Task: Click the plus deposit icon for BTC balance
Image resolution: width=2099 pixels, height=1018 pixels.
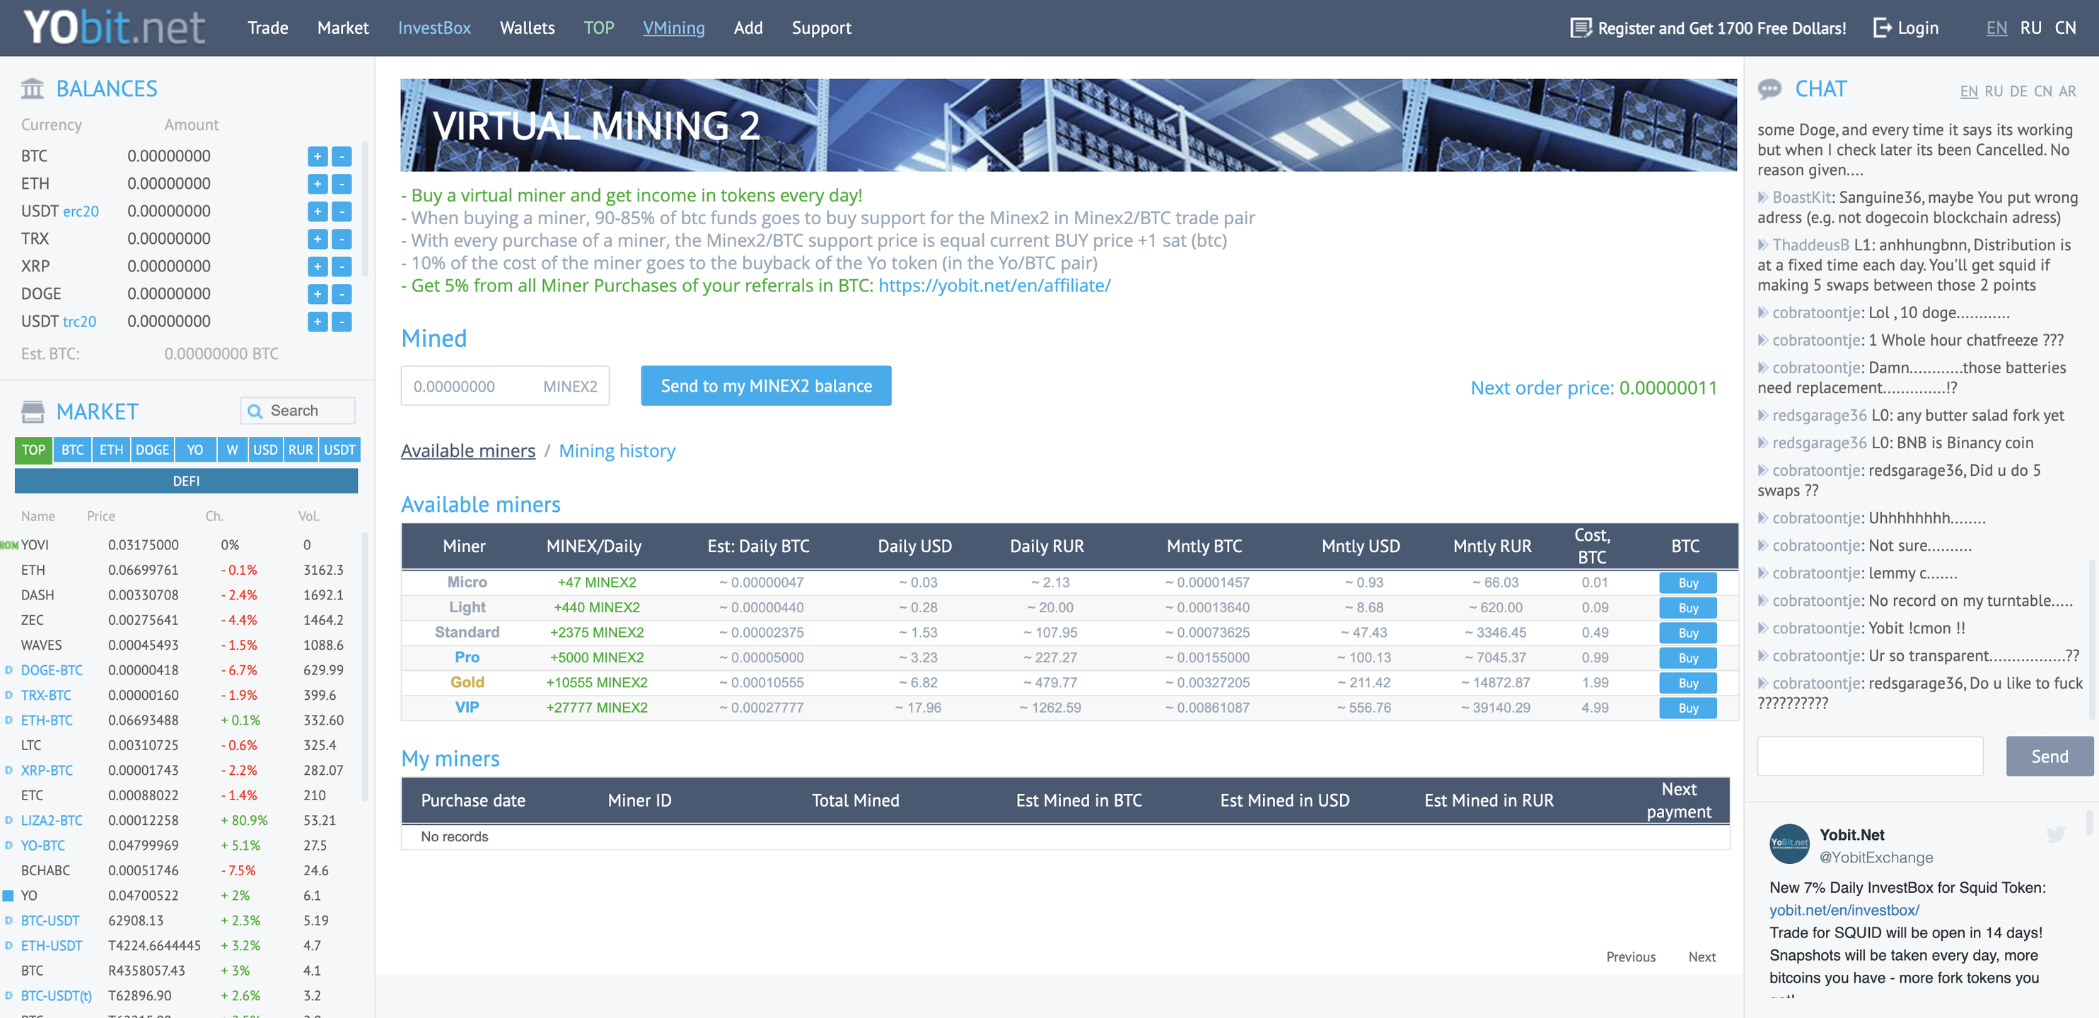Action: 317,156
